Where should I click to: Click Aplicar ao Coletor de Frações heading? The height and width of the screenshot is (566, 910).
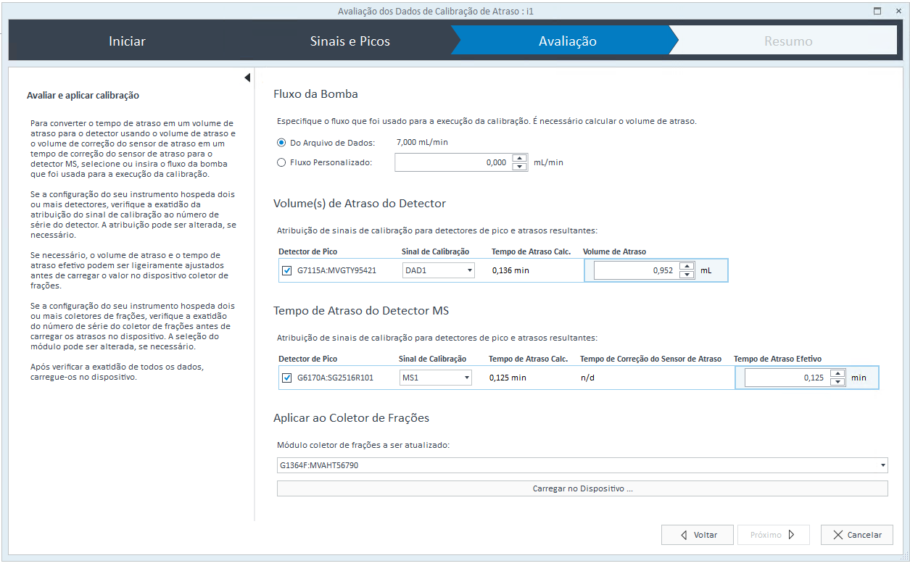[351, 418]
